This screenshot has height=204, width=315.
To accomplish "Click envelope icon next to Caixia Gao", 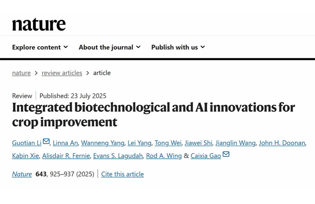I will 226,155.
